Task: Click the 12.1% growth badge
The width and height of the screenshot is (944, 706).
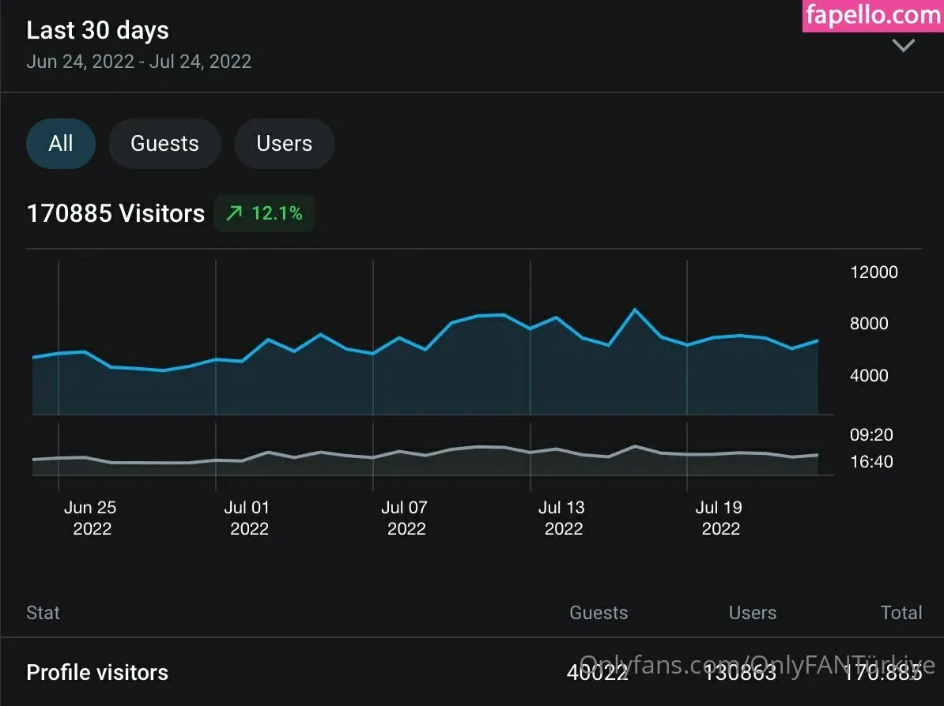Action: pyautogui.click(x=265, y=213)
